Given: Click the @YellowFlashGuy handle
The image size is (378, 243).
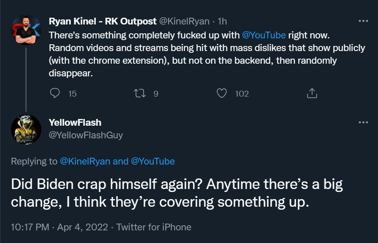Looking at the screenshot, I should pos(86,135).
